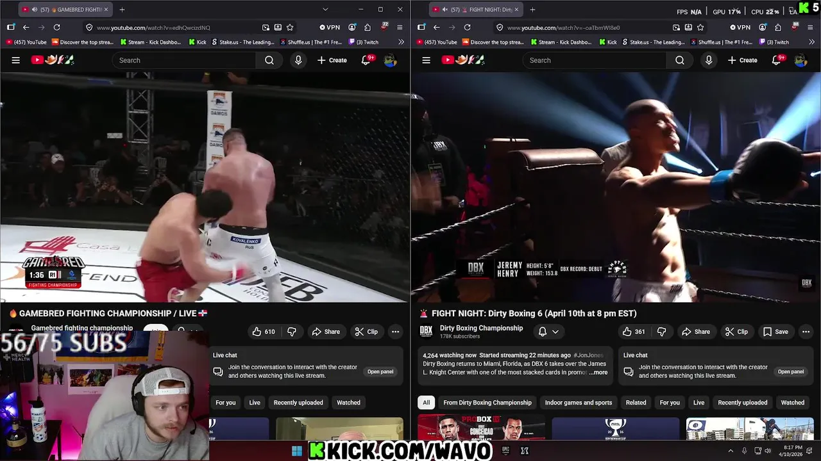Open live chat panel in right window

tap(791, 371)
